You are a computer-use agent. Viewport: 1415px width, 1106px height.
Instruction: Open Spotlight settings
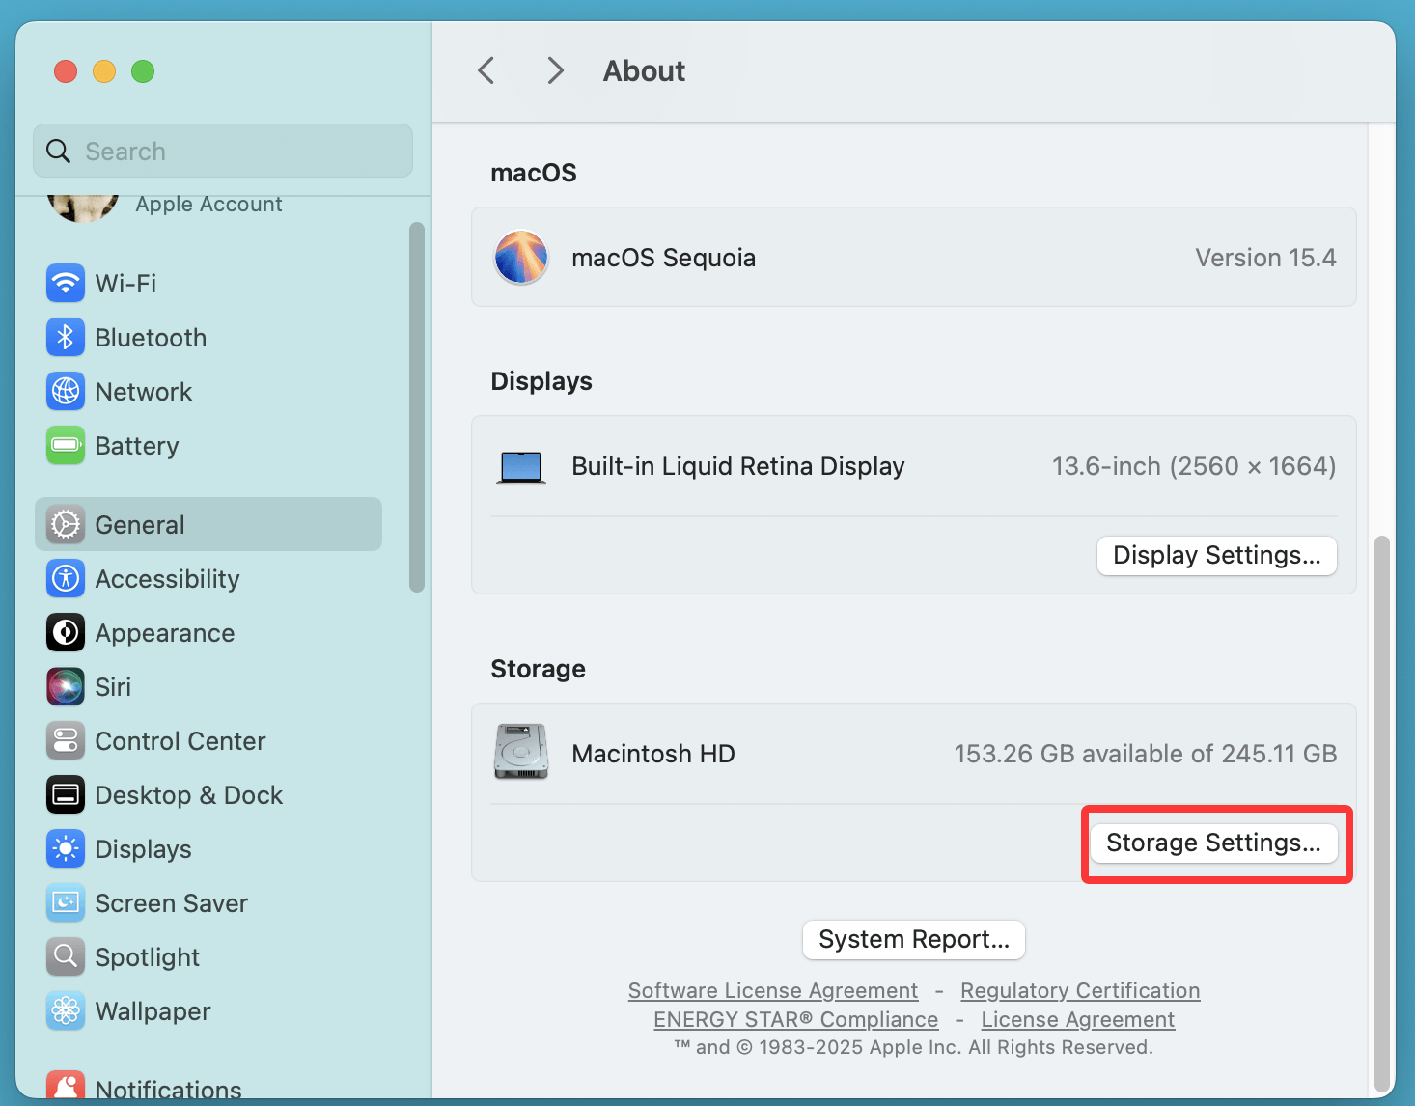tap(147, 956)
